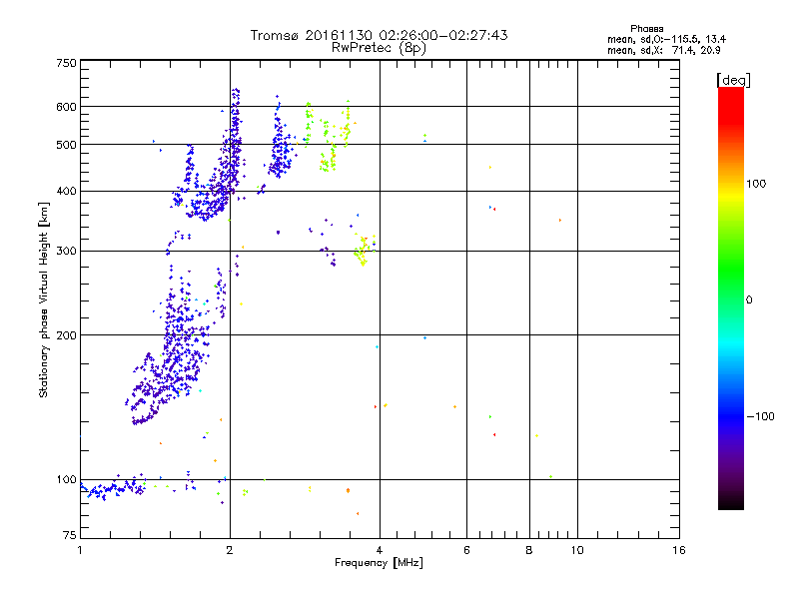
Task: Click the x-axis tick label '6'
Action: (x=466, y=550)
